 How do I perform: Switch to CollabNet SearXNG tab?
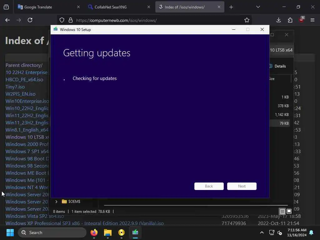(119, 7)
